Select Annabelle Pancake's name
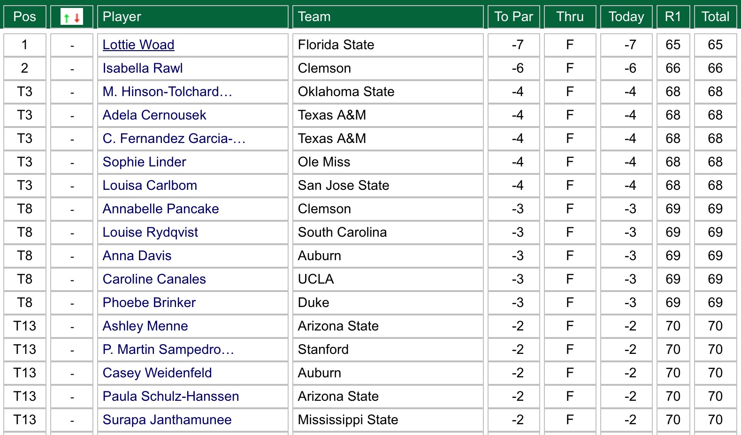This screenshot has width=741, height=435. point(161,209)
